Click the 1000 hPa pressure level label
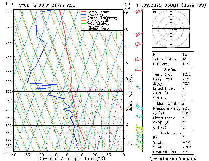Screen dimensions: 209x161 click(8, 152)
